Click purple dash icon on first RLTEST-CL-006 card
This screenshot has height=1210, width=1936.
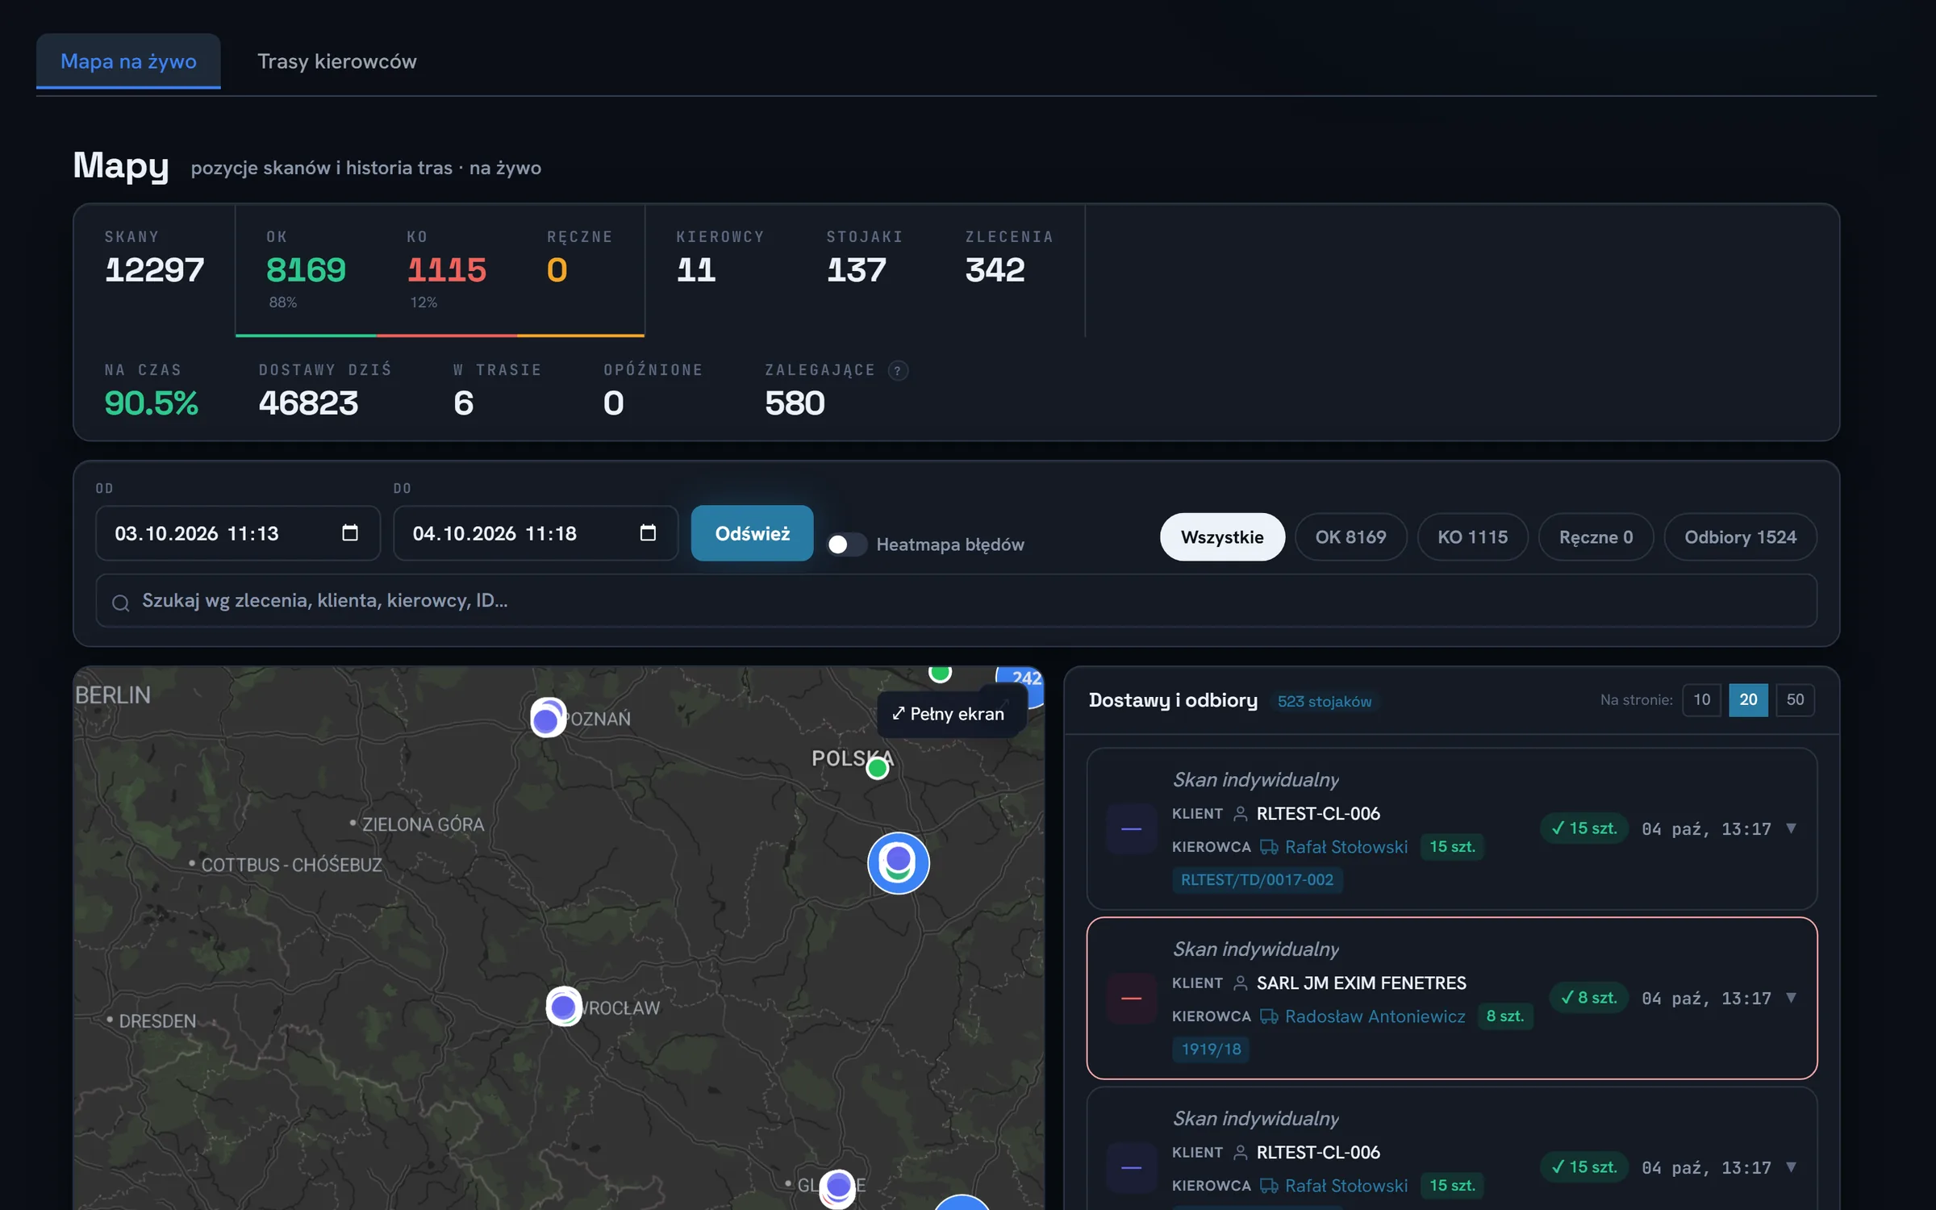click(x=1131, y=829)
